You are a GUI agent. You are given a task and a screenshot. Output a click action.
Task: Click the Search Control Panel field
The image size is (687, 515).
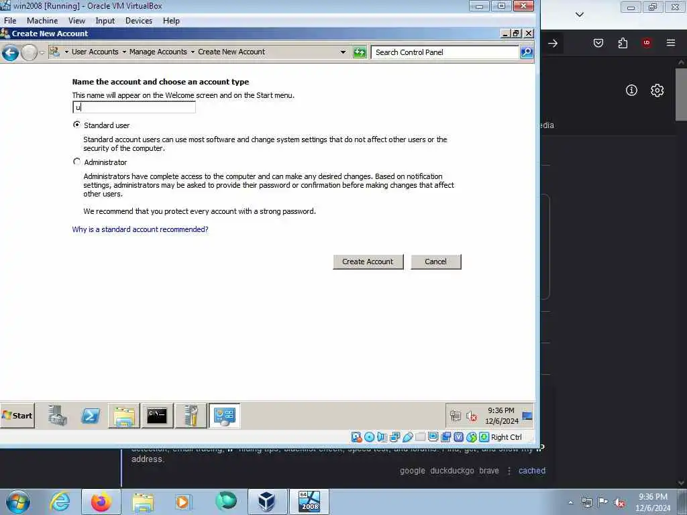(x=445, y=52)
